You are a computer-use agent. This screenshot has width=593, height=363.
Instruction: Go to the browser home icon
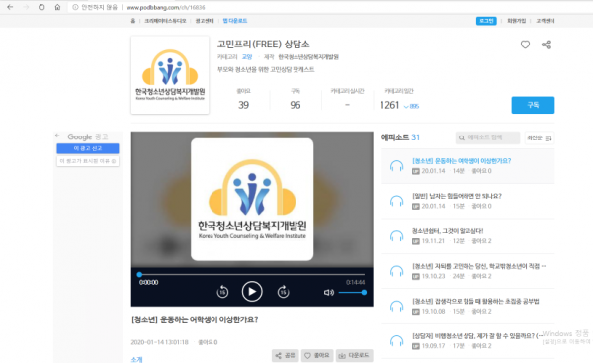(x=57, y=7)
